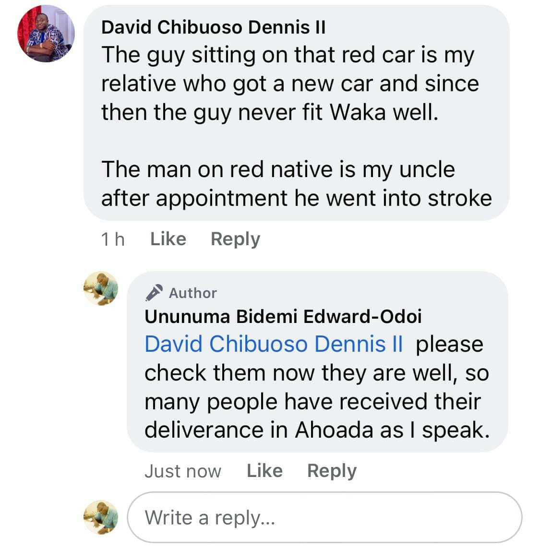Reply to David Chibuoso Dennis II's comment

235,238
